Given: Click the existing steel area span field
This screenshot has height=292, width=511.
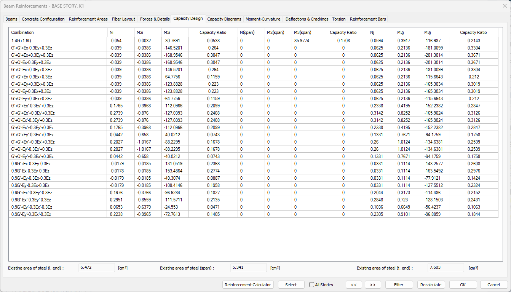Looking at the screenshot, I should click(x=249, y=268).
